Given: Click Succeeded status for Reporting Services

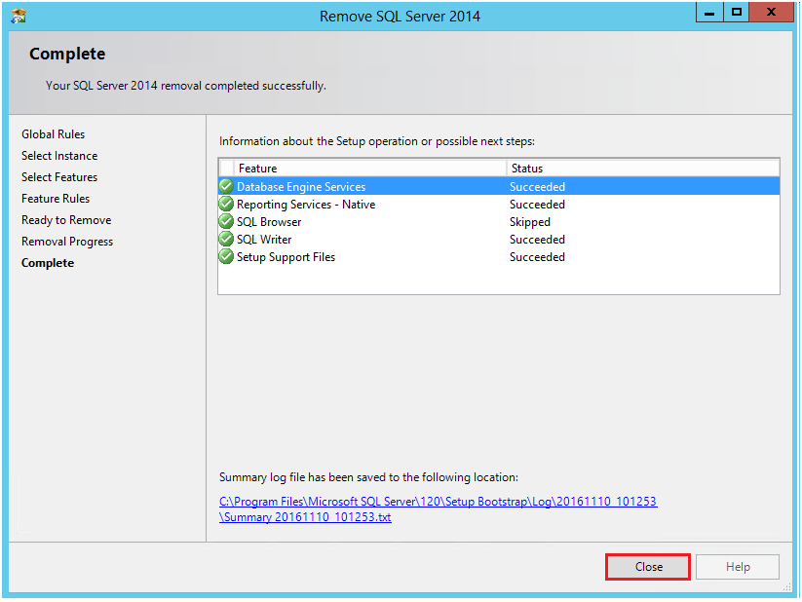Looking at the screenshot, I should pos(537,205).
